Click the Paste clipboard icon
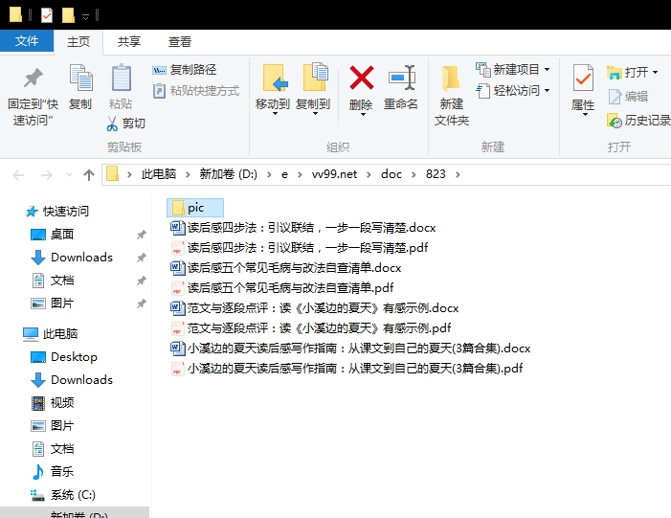Viewport: 671px width, 518px height. point(122,78)
